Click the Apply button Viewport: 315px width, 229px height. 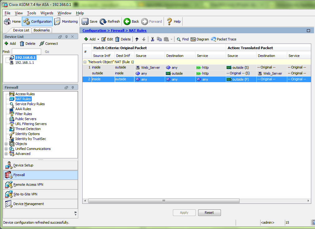coord(184,213)
